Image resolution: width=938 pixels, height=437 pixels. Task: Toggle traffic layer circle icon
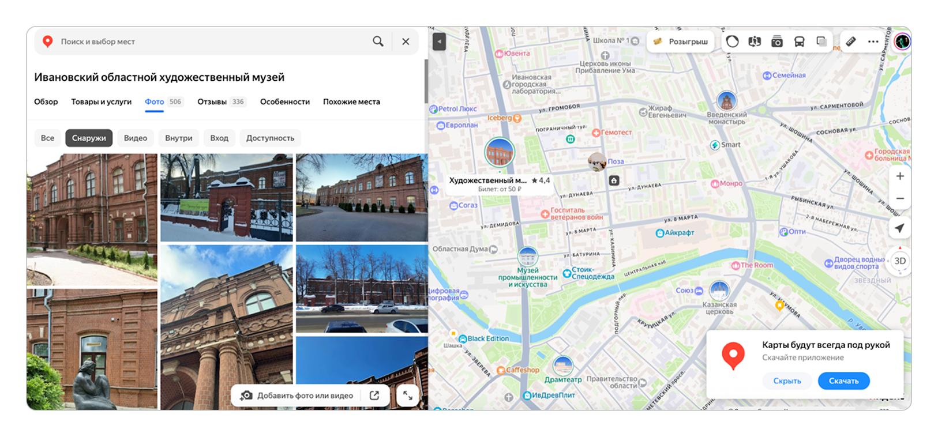tap(732, 42)
